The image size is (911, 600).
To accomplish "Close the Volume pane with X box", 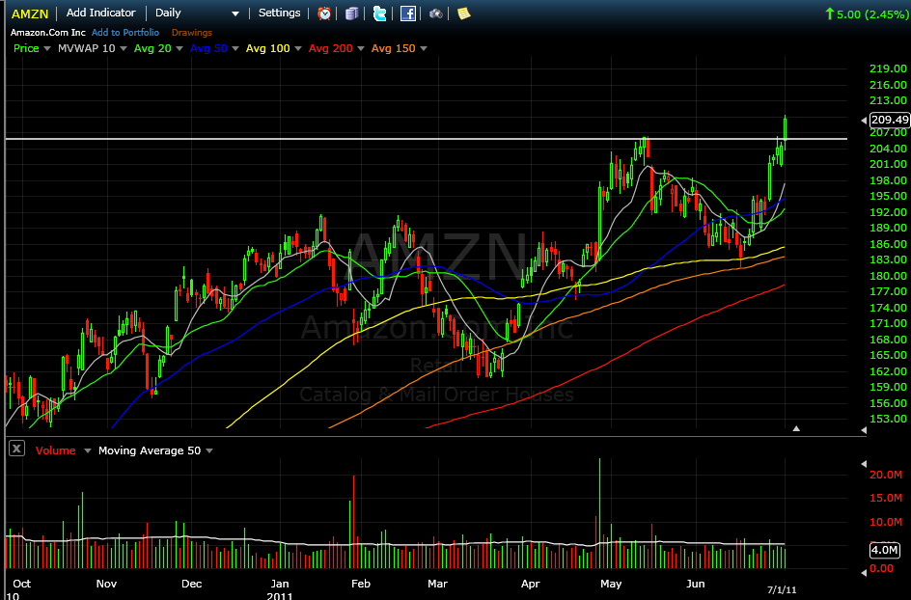I will coord(16,449).
